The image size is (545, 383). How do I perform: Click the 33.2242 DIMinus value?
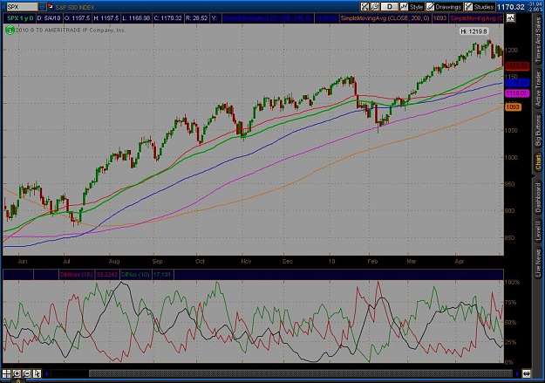tap(106, 275)
